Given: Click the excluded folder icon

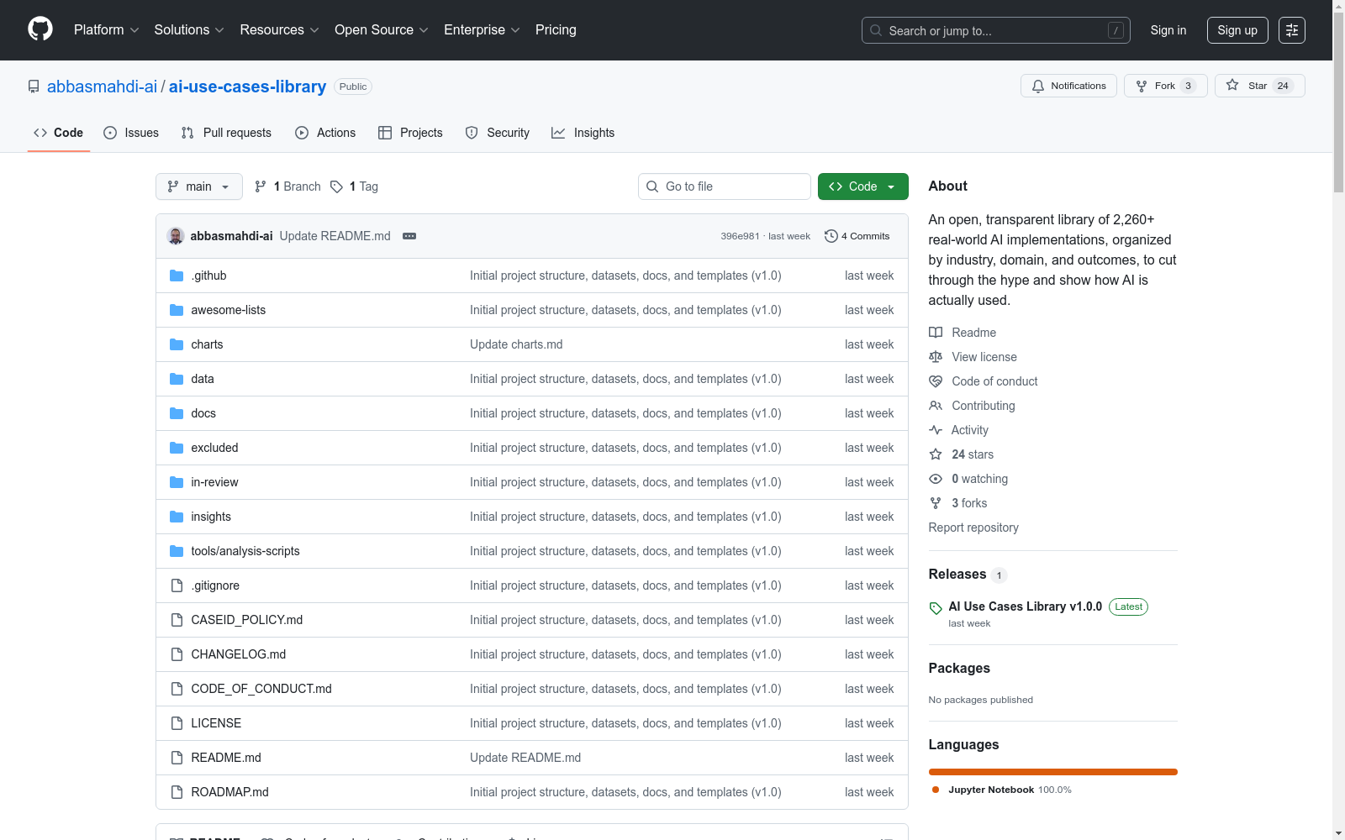Looking at the screenshot, I should 177,448.
